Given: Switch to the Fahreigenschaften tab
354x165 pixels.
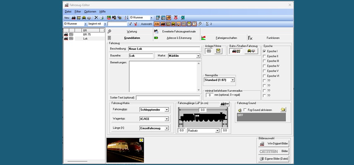Looking at the screenshot, I should [x=226, y=38].
